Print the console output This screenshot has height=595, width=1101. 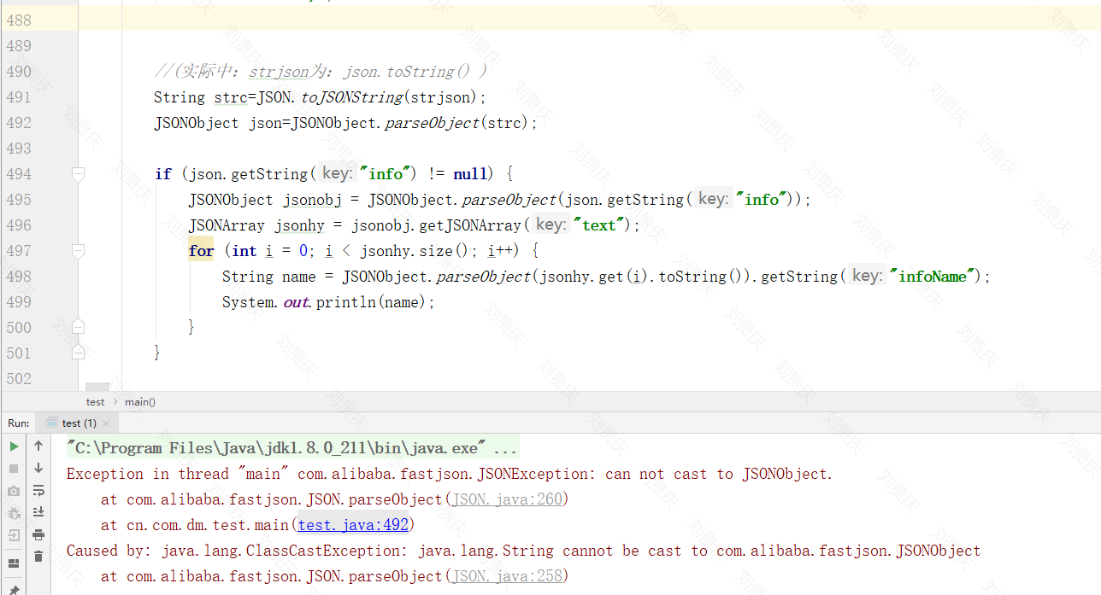click(x=38, y=534)
